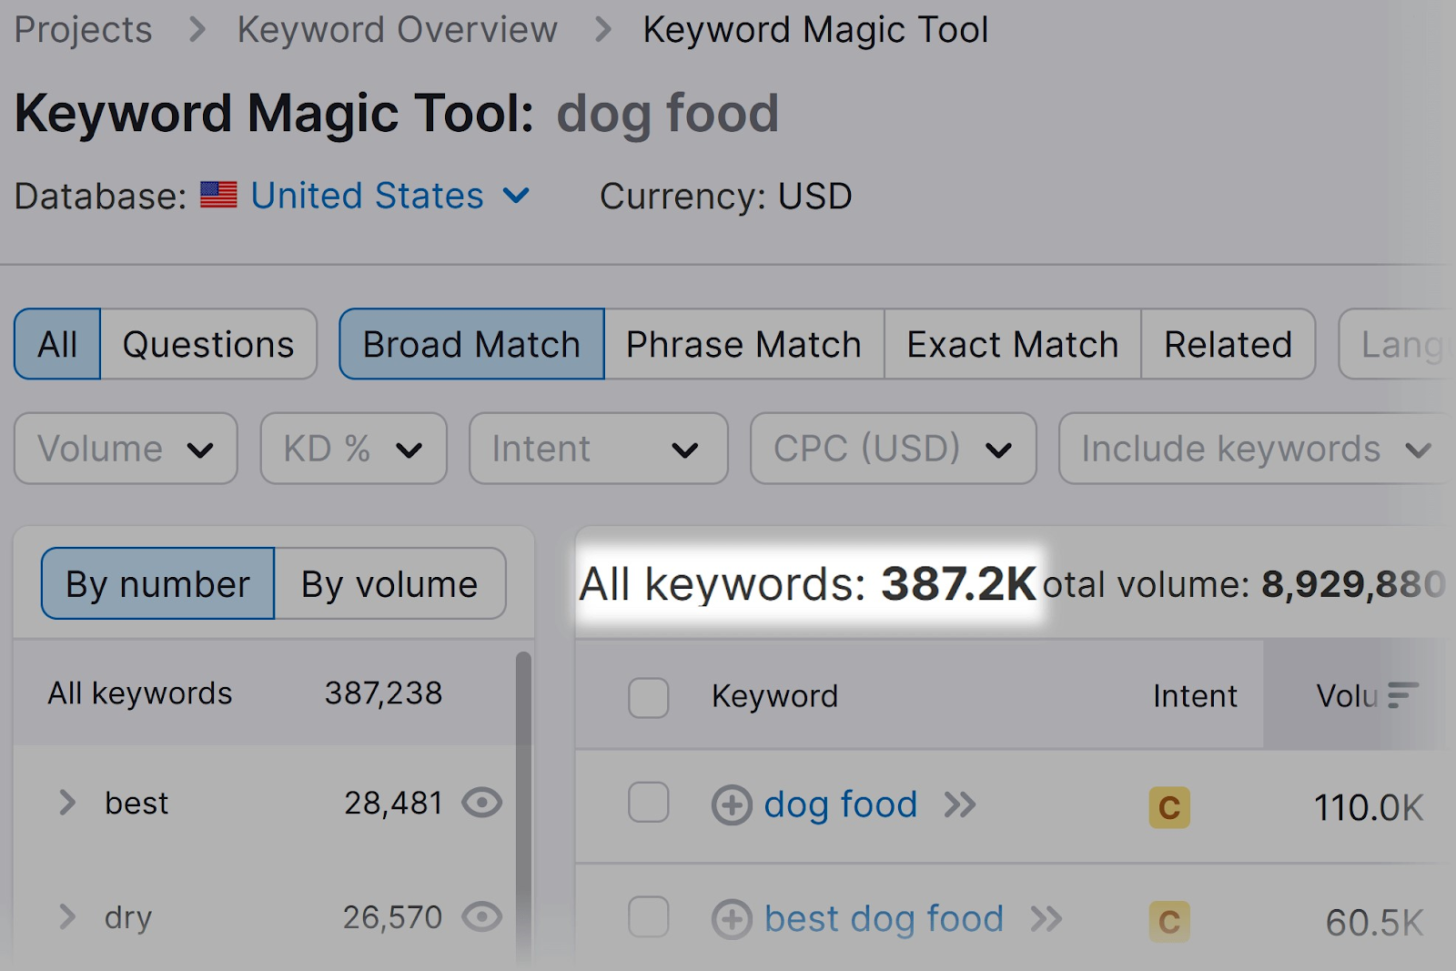Click the plus icon beside dog food

tap(732, 805)
